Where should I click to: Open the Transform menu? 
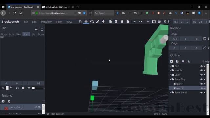[46, 22]
